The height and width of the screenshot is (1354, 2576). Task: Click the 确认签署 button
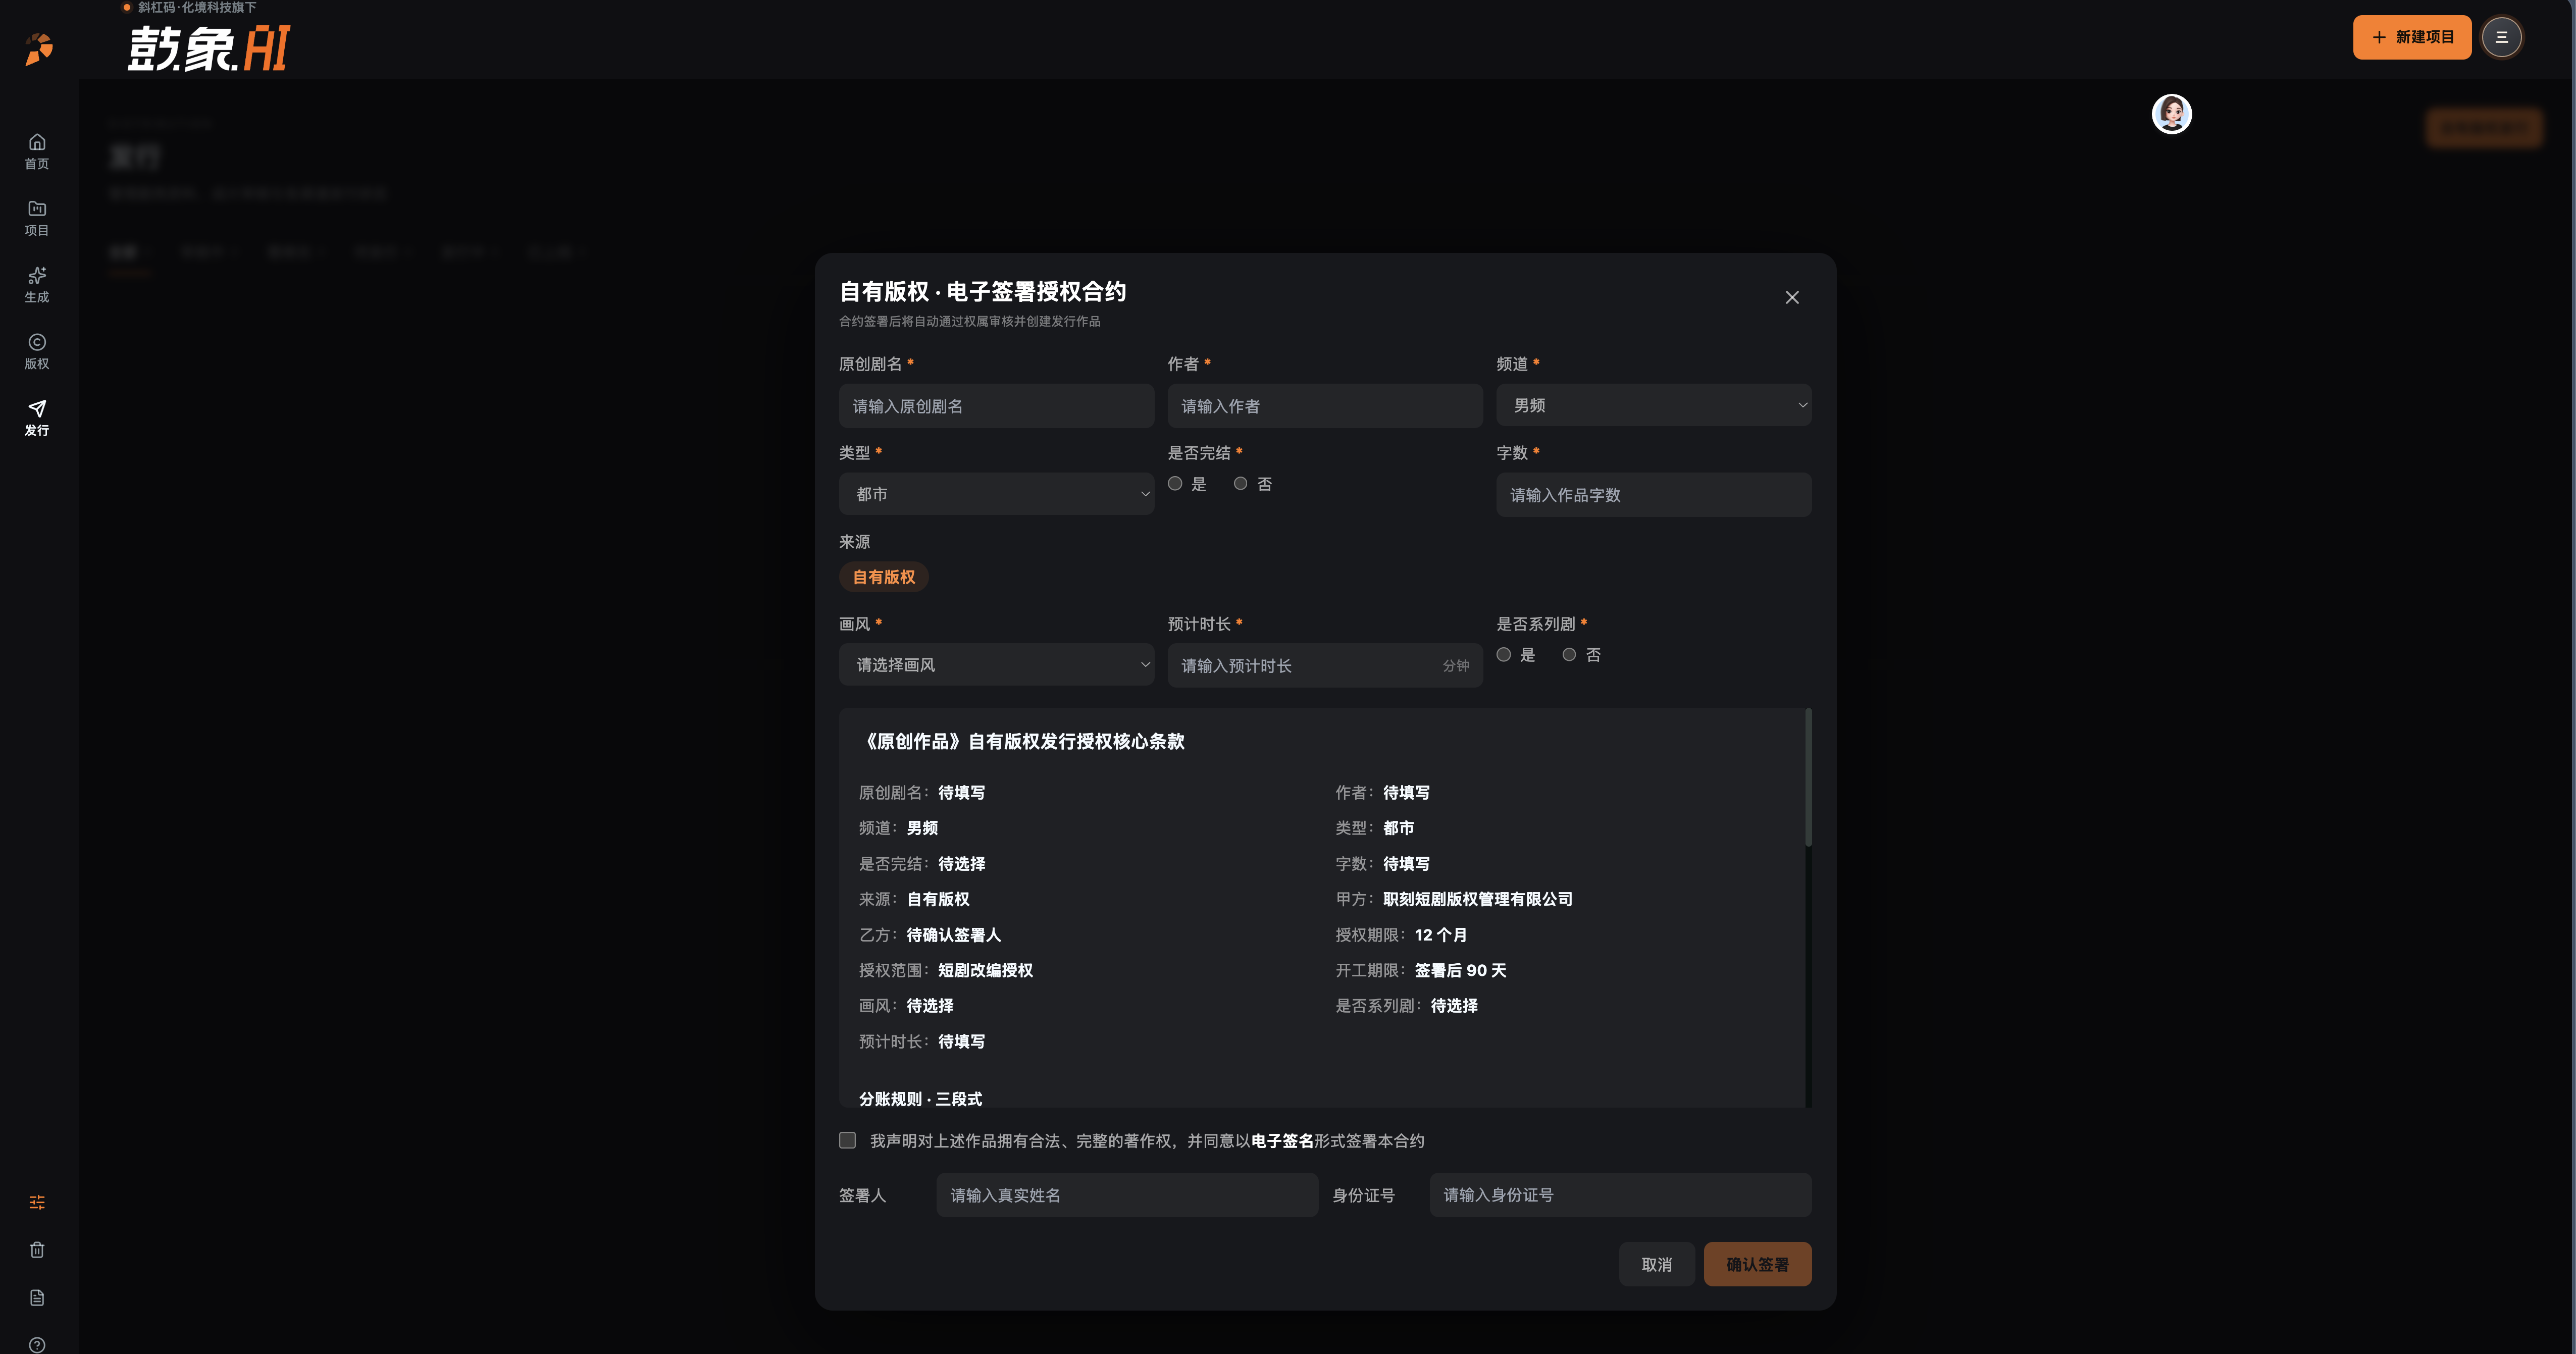[x=1757, y=1265]
